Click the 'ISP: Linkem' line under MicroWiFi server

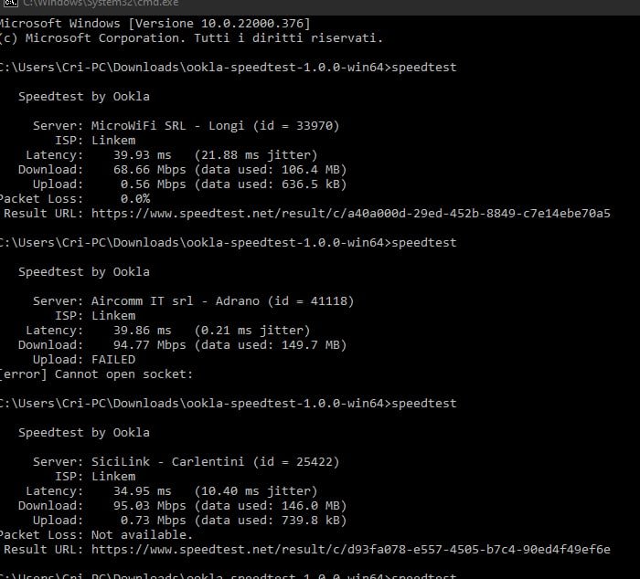[x=95, y=141]
